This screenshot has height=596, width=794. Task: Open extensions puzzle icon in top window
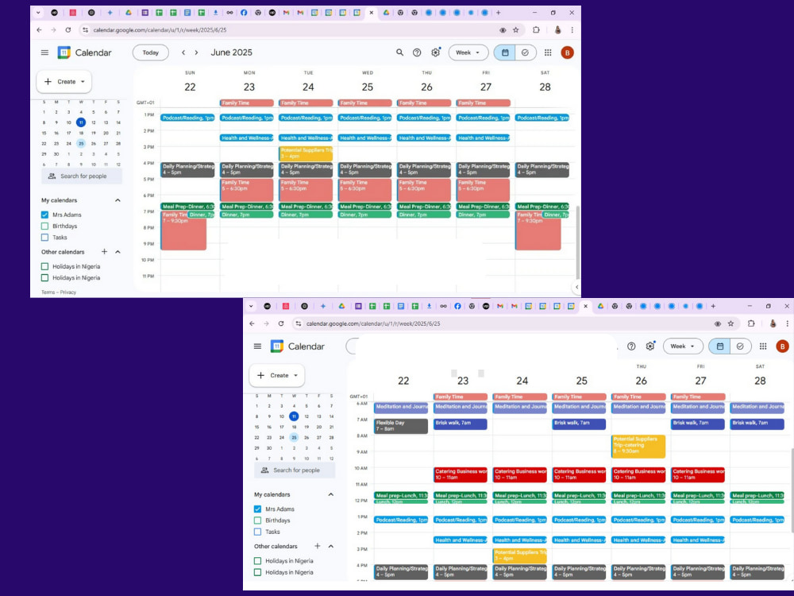click(536, 30)
